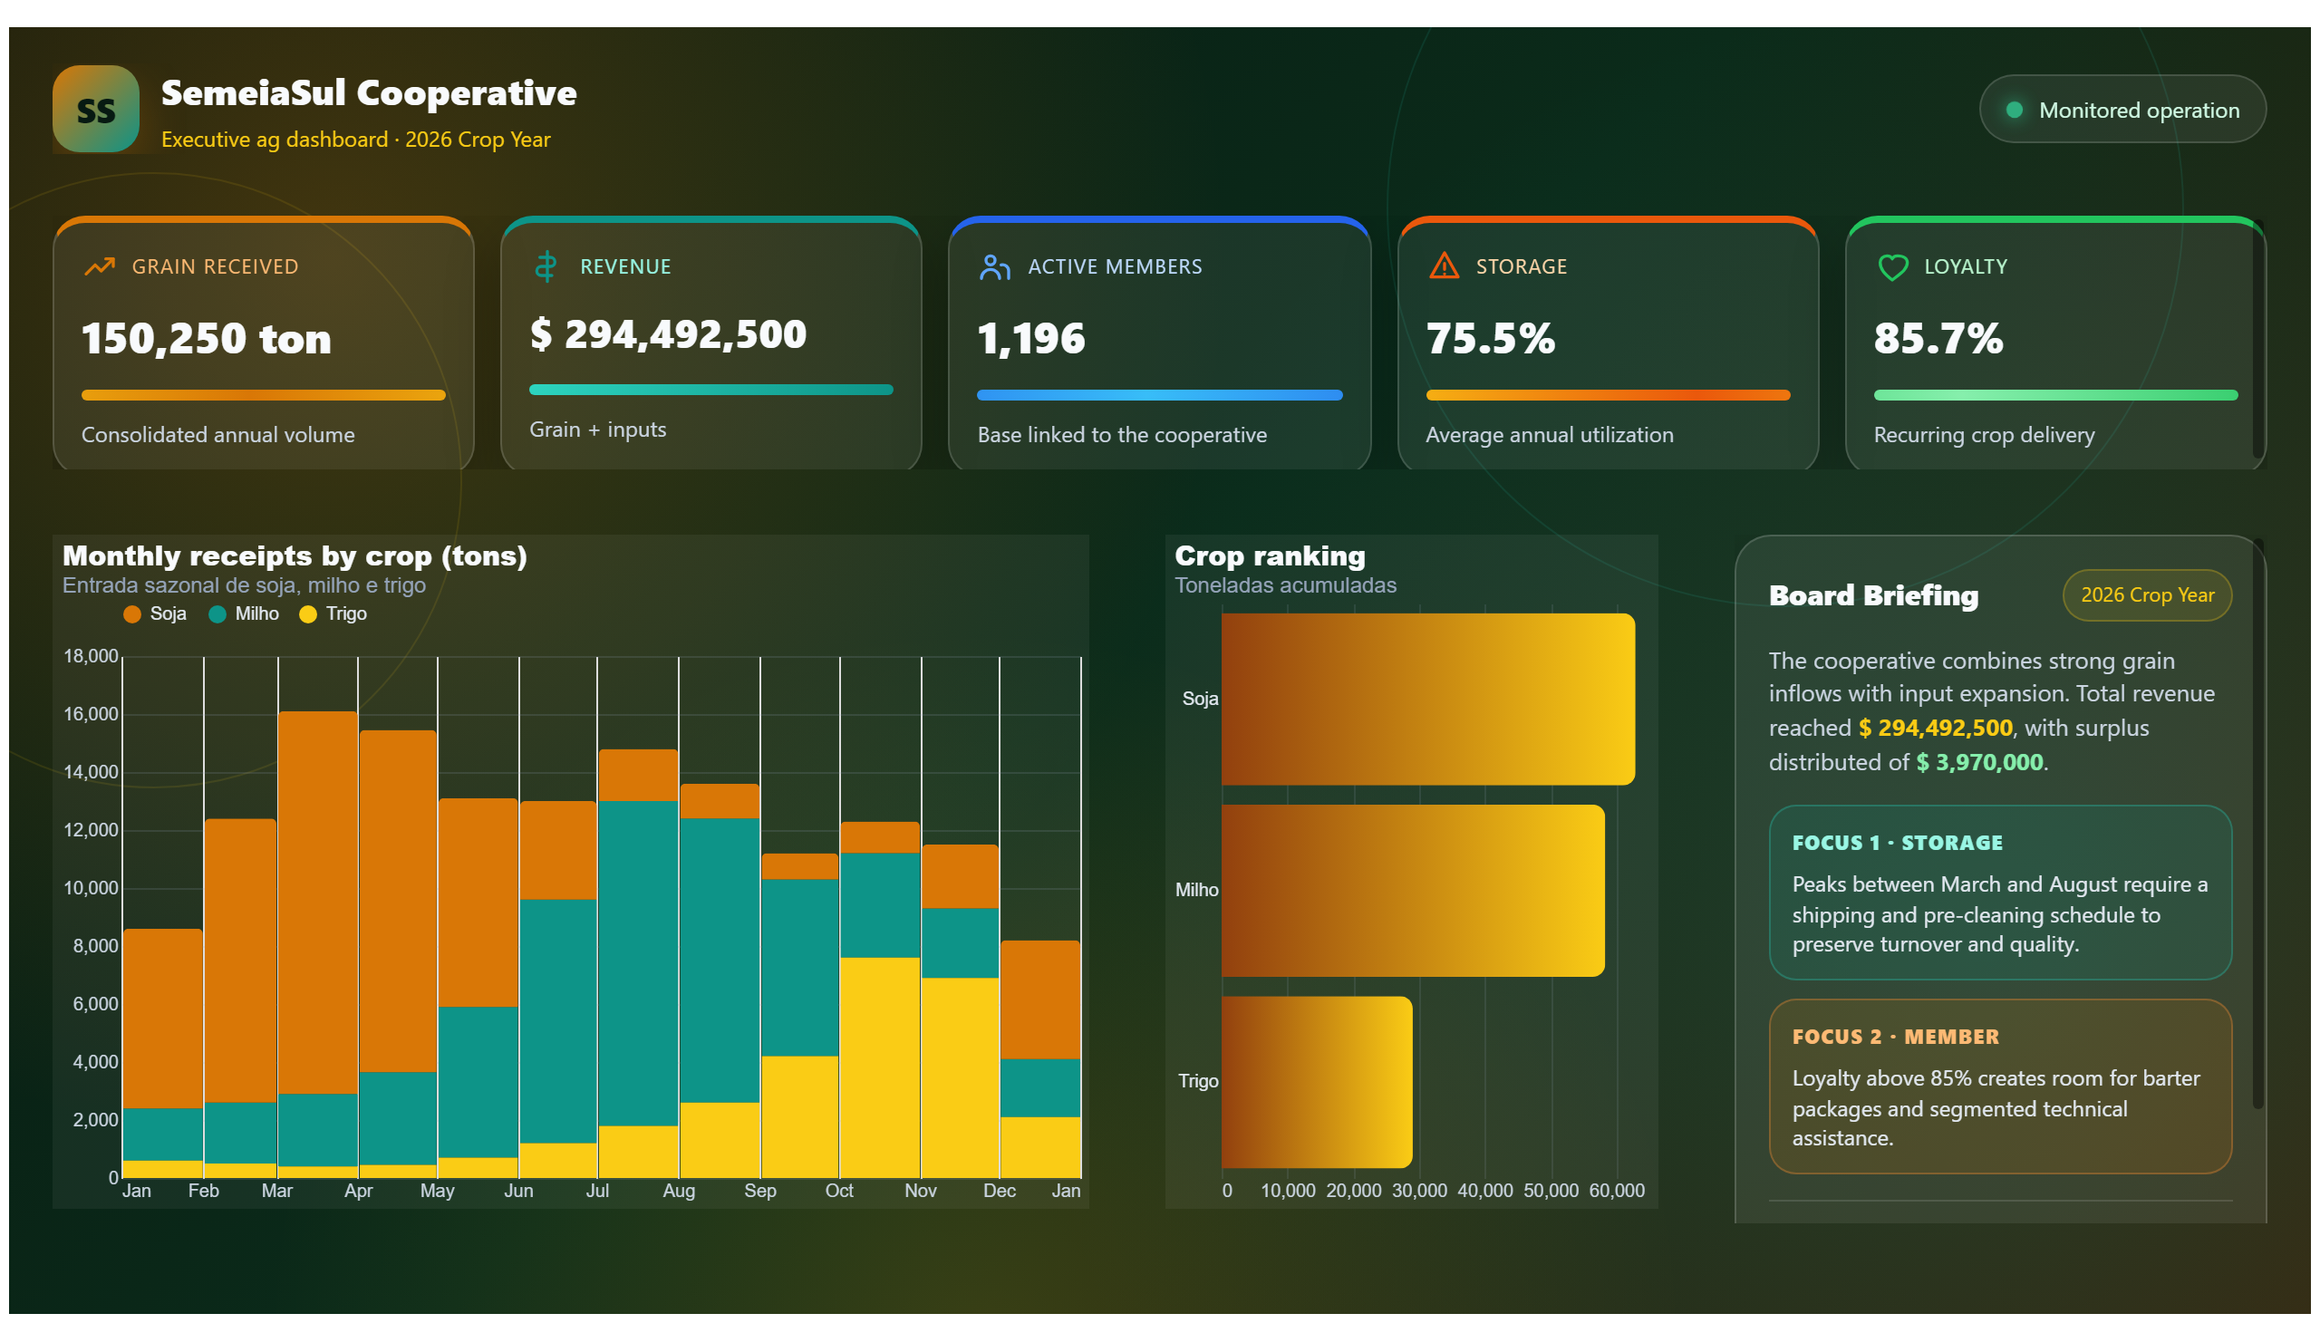Click the March stacked column in the chart
2320x1323 pixels.
(317, 944)
